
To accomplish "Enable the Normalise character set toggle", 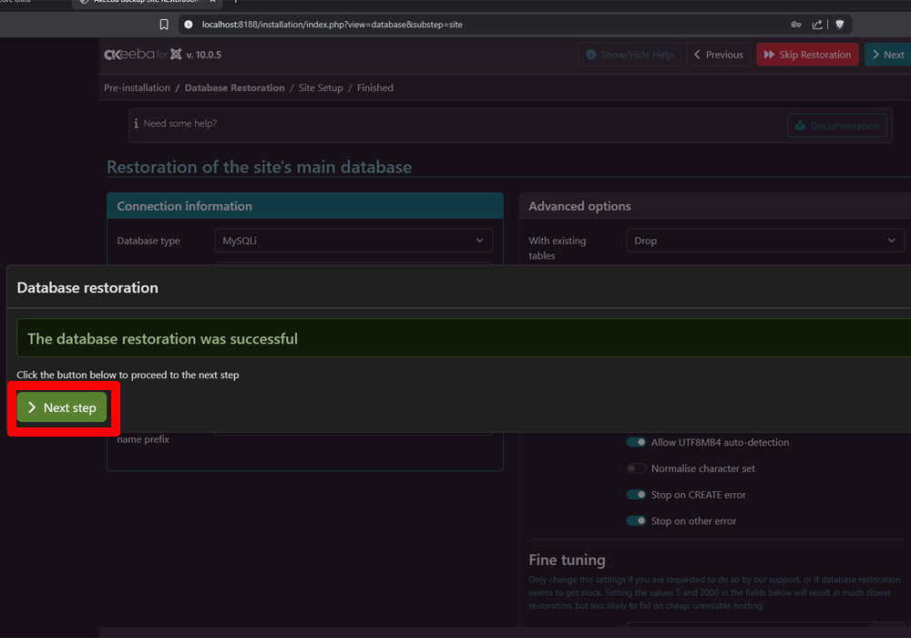I will (x=636, y=468).
